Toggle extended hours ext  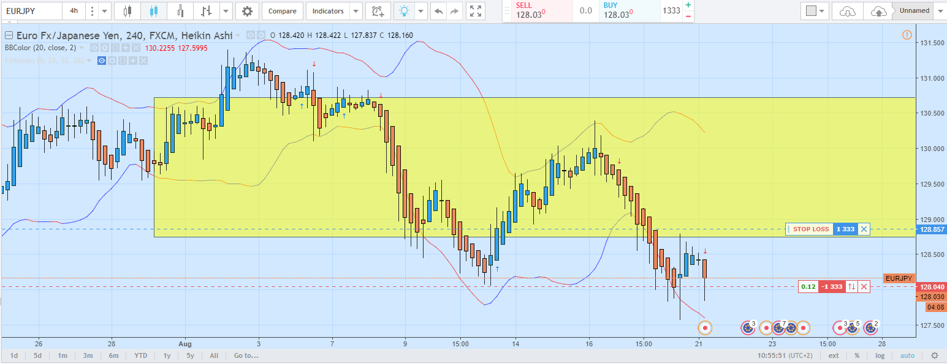834,355
